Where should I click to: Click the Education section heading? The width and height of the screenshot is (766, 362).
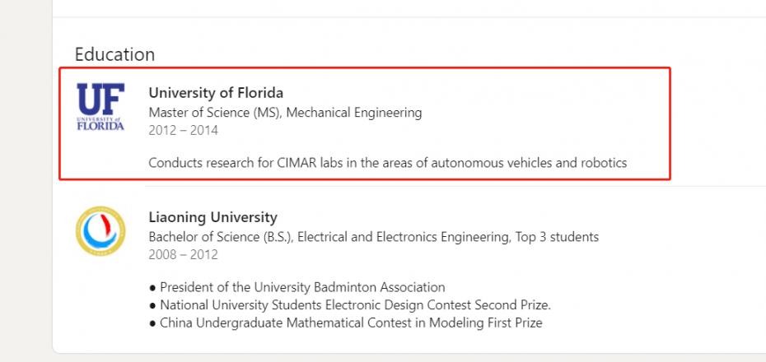[x=114, y=54]
